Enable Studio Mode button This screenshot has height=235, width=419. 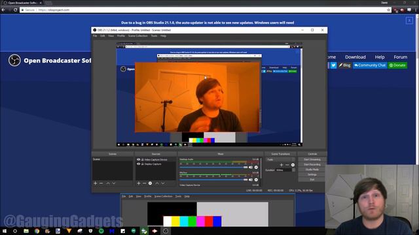312,170
